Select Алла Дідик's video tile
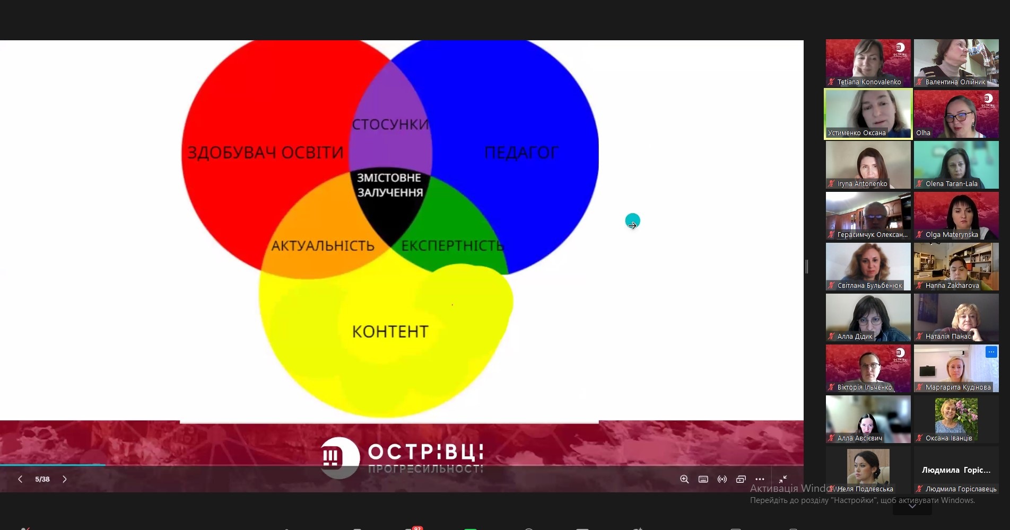Viewport: 1010px width, 530px height. click(x=868, y=317)
